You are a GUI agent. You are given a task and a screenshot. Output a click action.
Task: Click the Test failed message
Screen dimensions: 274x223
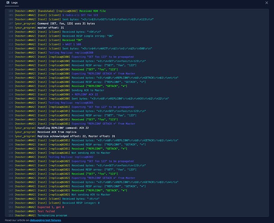[46, 211]
